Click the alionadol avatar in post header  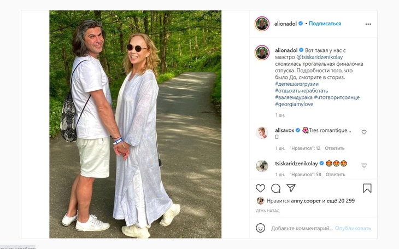(262, 24)
